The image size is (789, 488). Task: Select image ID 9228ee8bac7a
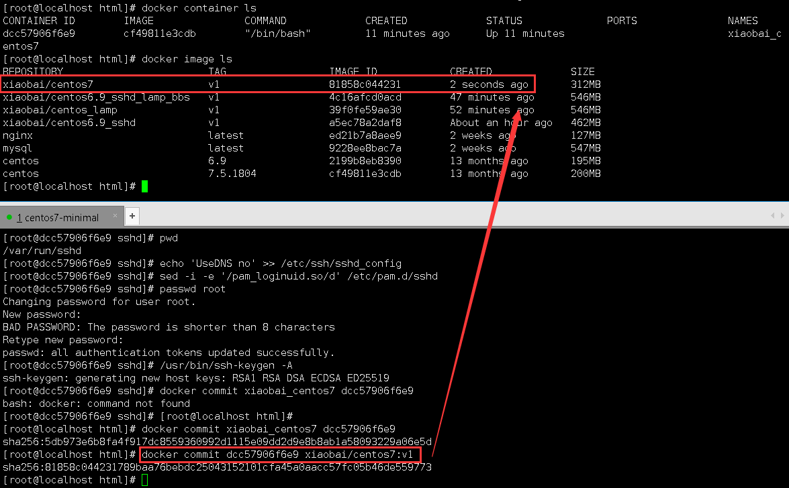tap(365, 148)
